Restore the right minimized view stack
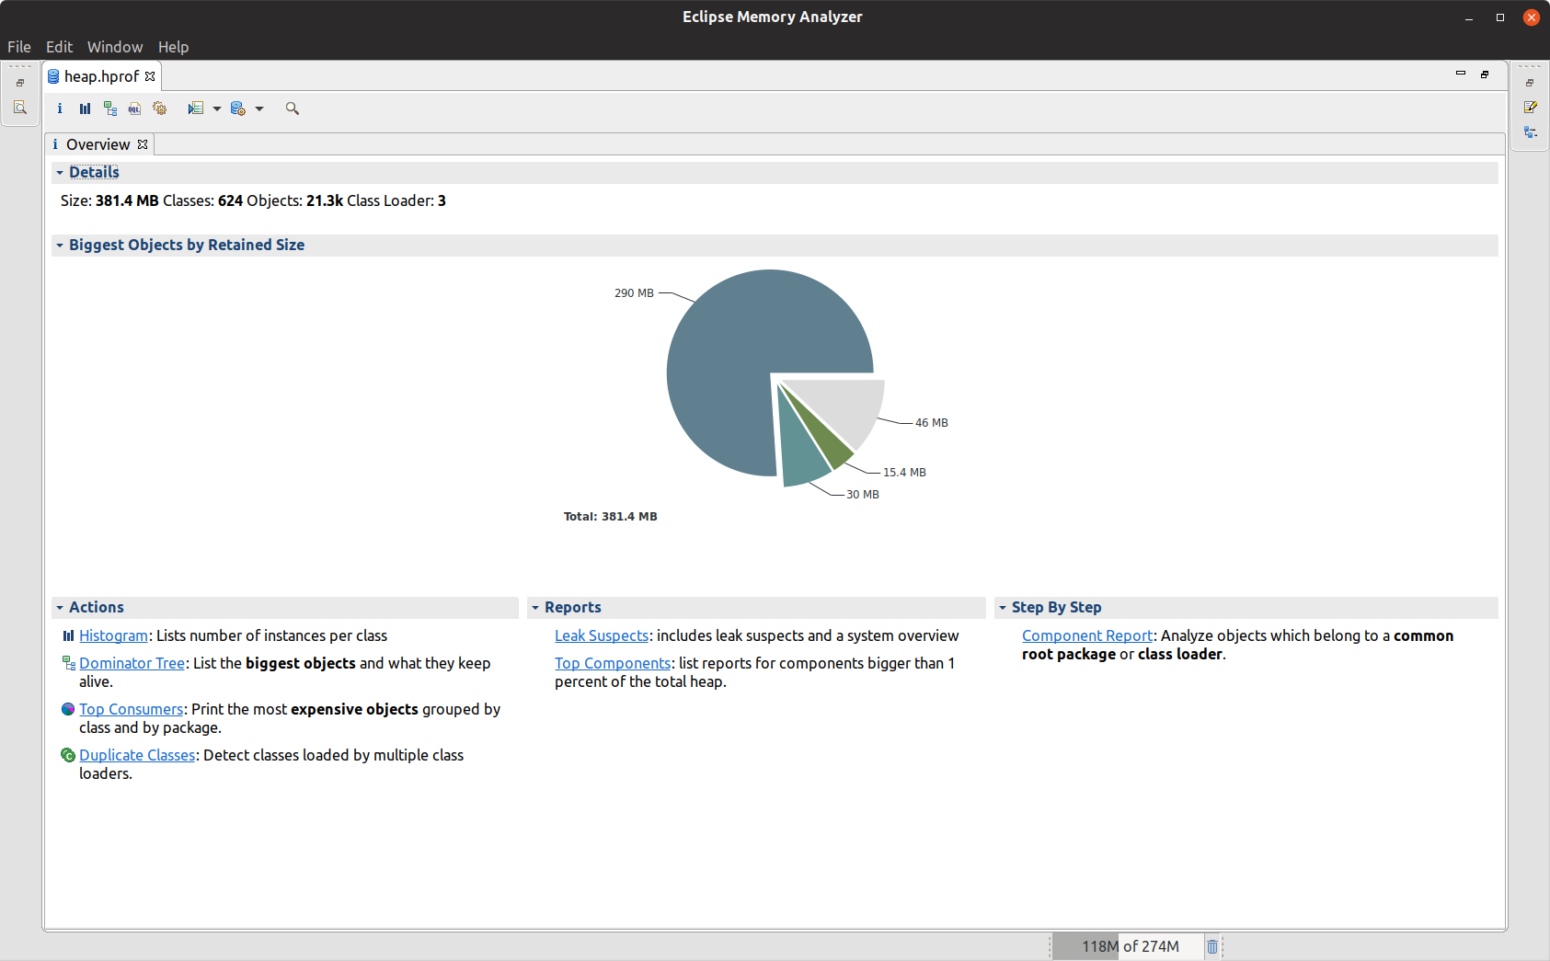 pyautogui.click(x=1531, y=83)
